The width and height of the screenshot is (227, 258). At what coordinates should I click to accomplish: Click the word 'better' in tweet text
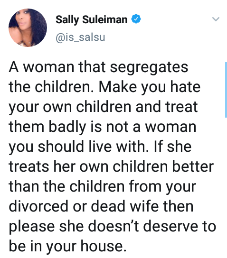pos(193,166)
